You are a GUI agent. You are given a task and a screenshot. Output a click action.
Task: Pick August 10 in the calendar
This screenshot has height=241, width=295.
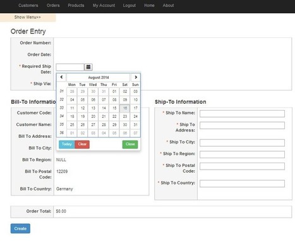pyautogui.click(x=135, y=100)
